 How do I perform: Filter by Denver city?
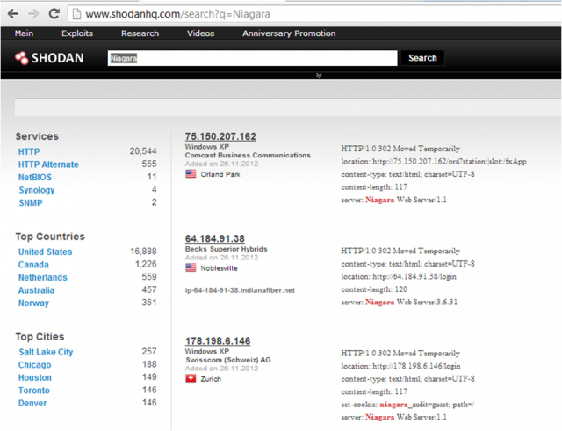[32, 404]
